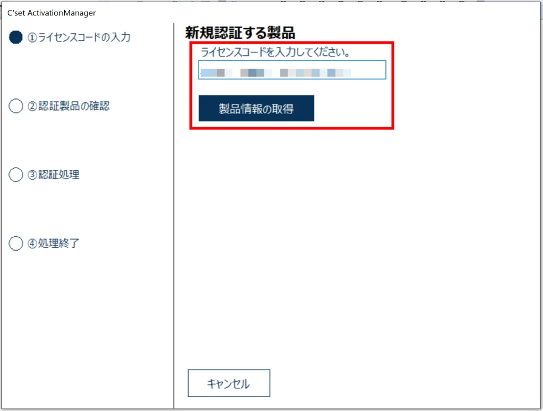Select the ③認証処理 step label
Image resolution: width=543 pixels, height=411 pixels.
point(54,175)
